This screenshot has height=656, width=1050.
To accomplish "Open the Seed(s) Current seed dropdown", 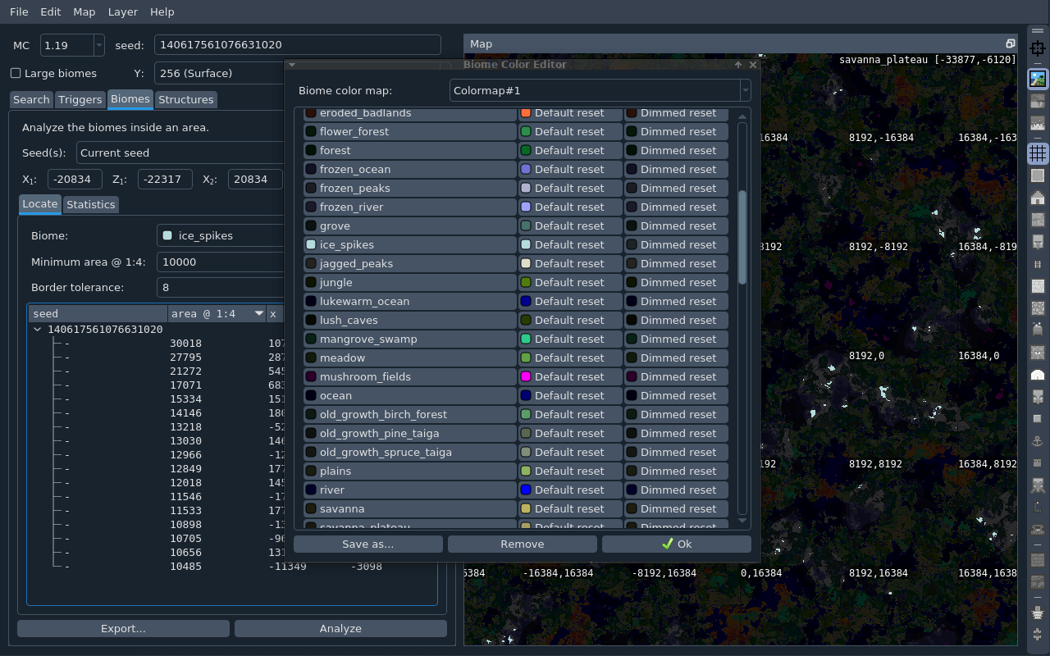I will (180, 153).
